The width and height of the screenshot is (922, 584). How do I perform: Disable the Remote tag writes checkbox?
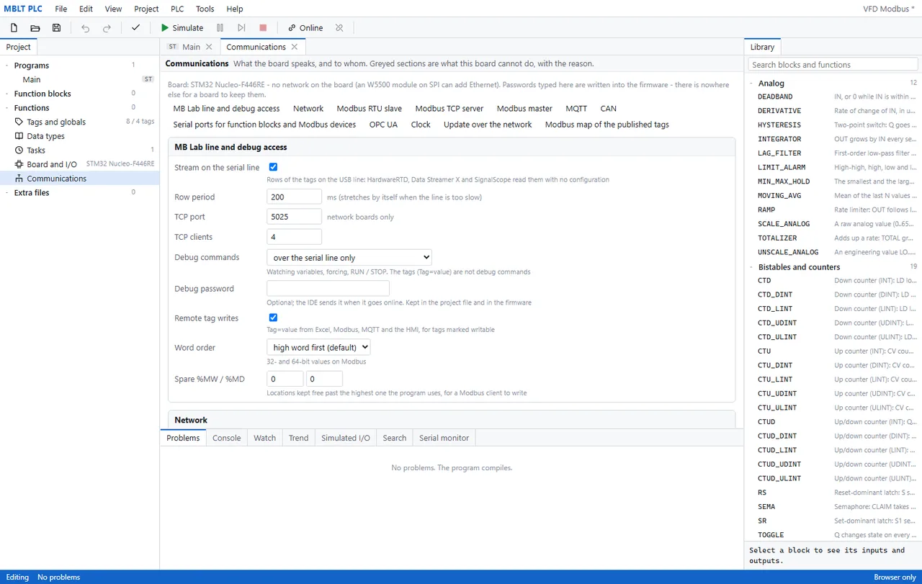273,318
